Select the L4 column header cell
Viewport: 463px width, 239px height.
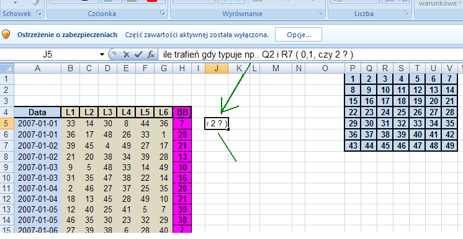[x=126, y=112]
